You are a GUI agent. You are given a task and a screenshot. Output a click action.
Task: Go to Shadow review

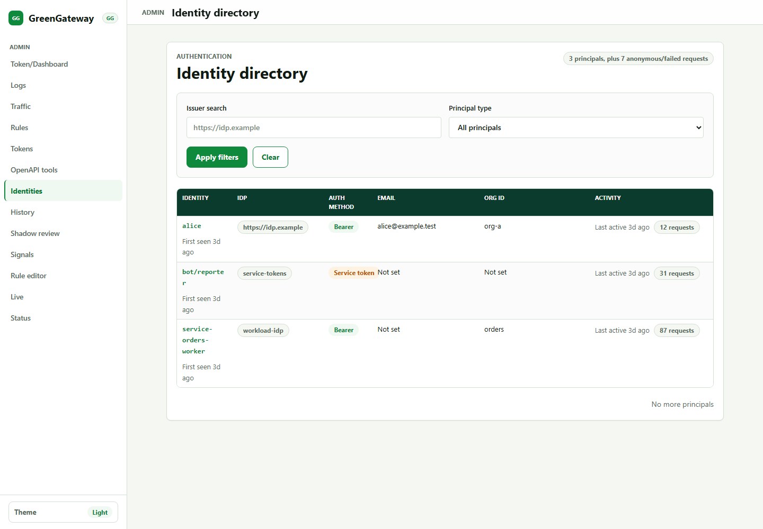click(63, 233)
